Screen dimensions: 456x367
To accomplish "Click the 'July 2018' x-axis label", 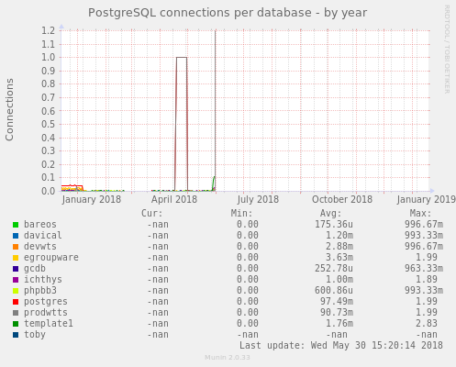I will (x=258, y=200).
